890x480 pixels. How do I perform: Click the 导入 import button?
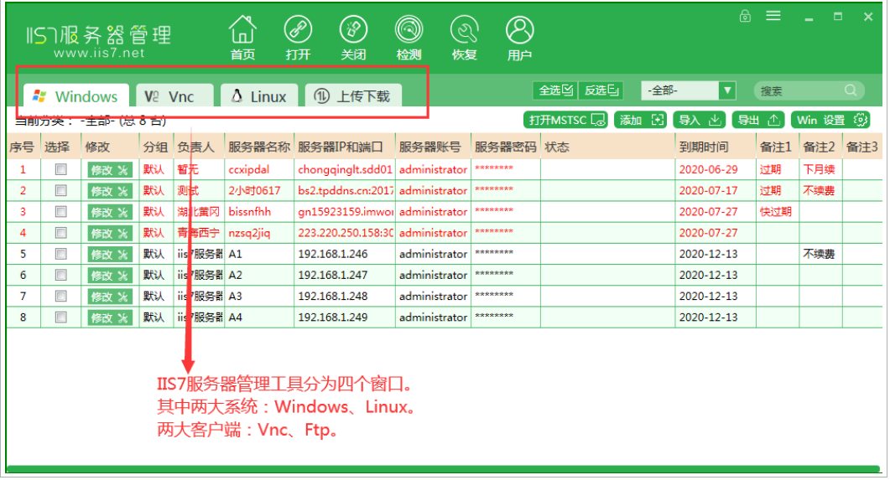(700, 120)
